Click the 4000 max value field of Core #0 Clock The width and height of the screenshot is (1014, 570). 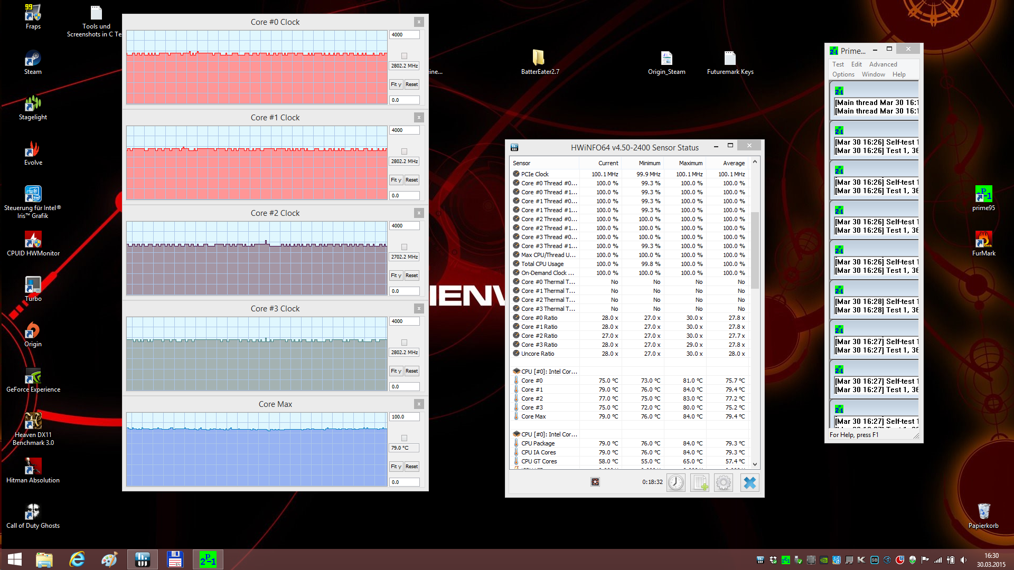coord(404,35)
